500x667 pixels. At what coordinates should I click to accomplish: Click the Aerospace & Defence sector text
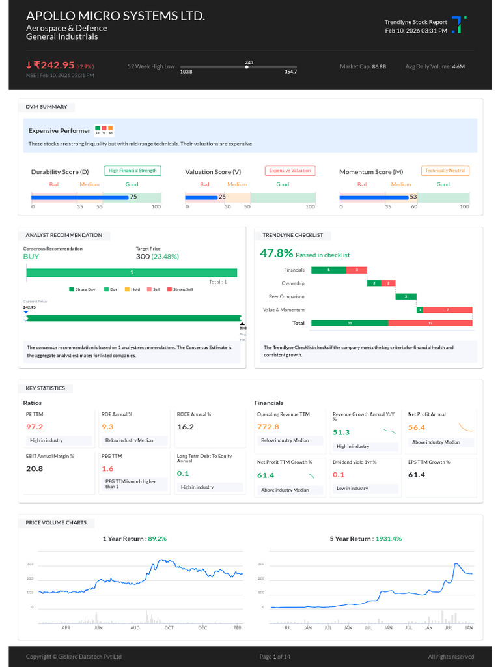click(x=66, y=28)
